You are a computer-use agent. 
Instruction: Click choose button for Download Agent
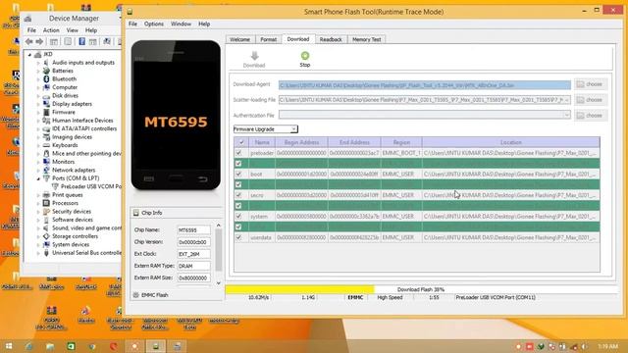[x=591, y=84]
